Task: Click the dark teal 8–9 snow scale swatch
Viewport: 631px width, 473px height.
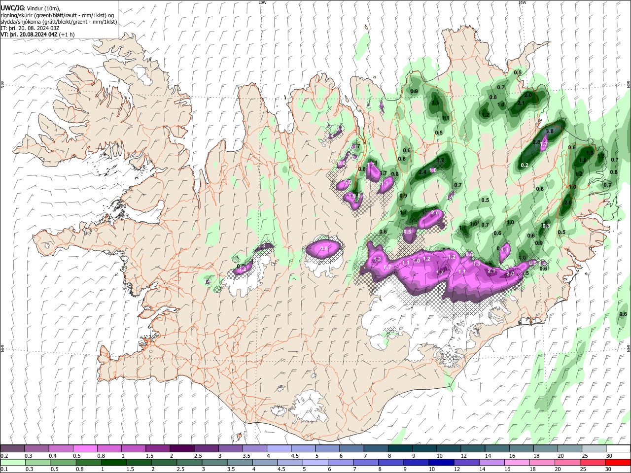Action: pos(400,449)
